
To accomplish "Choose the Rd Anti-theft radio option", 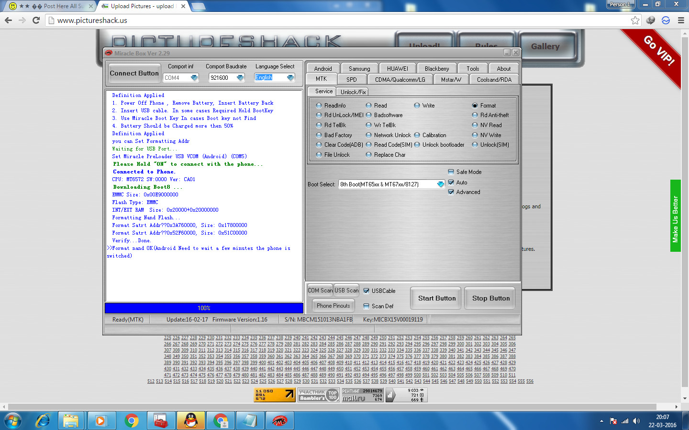I will (x=490, y=115).
